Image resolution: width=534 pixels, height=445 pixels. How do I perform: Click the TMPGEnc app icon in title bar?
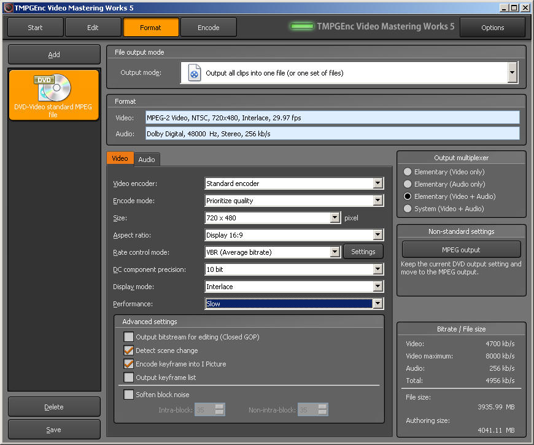coord(7,7)
